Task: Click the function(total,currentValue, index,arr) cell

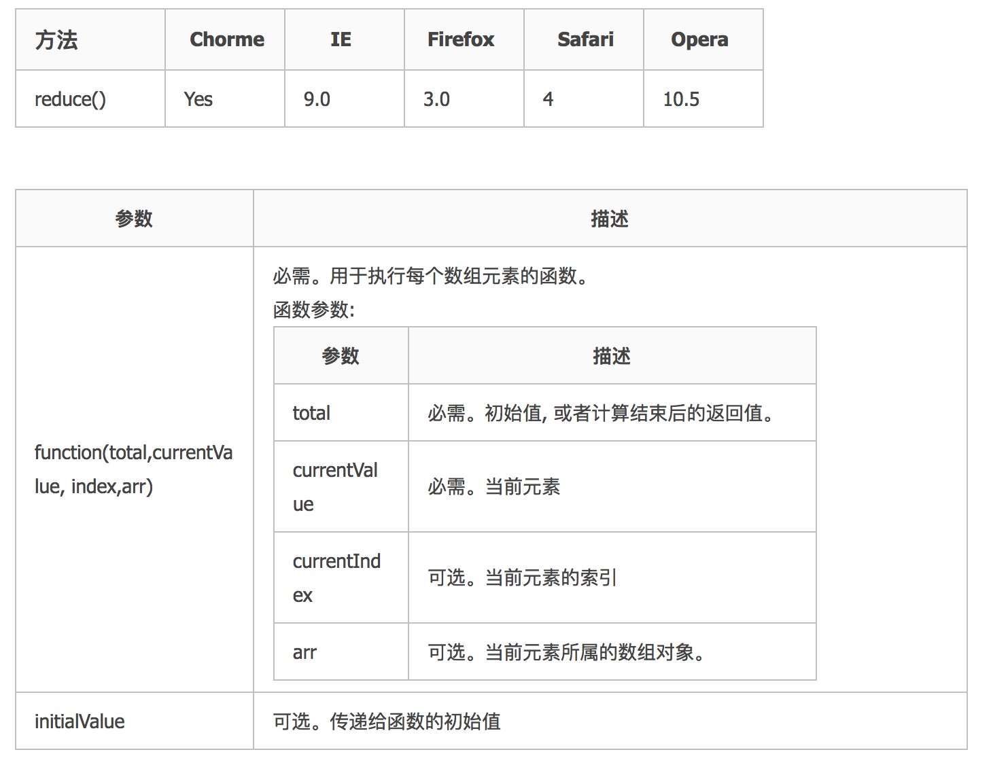Action: point(135,469)
